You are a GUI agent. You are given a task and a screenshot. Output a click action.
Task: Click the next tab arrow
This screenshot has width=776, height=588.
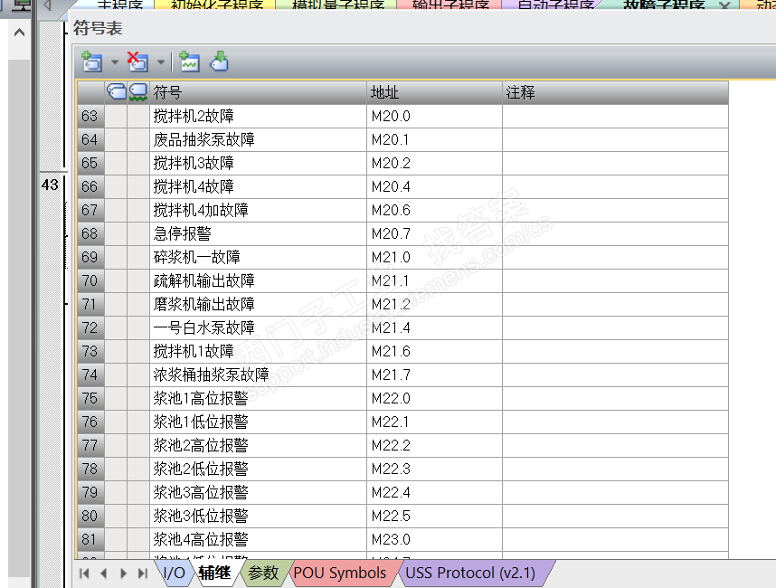[123, 574]
